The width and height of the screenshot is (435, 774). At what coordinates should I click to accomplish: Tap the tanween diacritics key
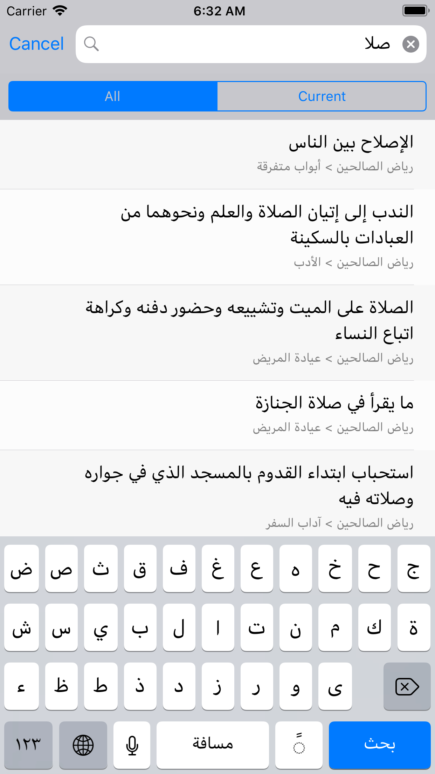[x=299, y=745]
